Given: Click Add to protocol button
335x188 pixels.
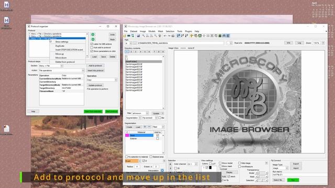Looking at the screenshot, I should tap(95, 66).
